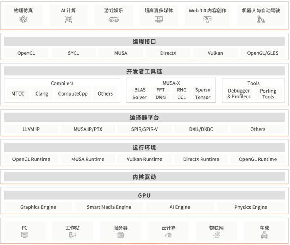Click the Vulkan API box
Screen dimensions: 290x245
[x=215, y=53]
